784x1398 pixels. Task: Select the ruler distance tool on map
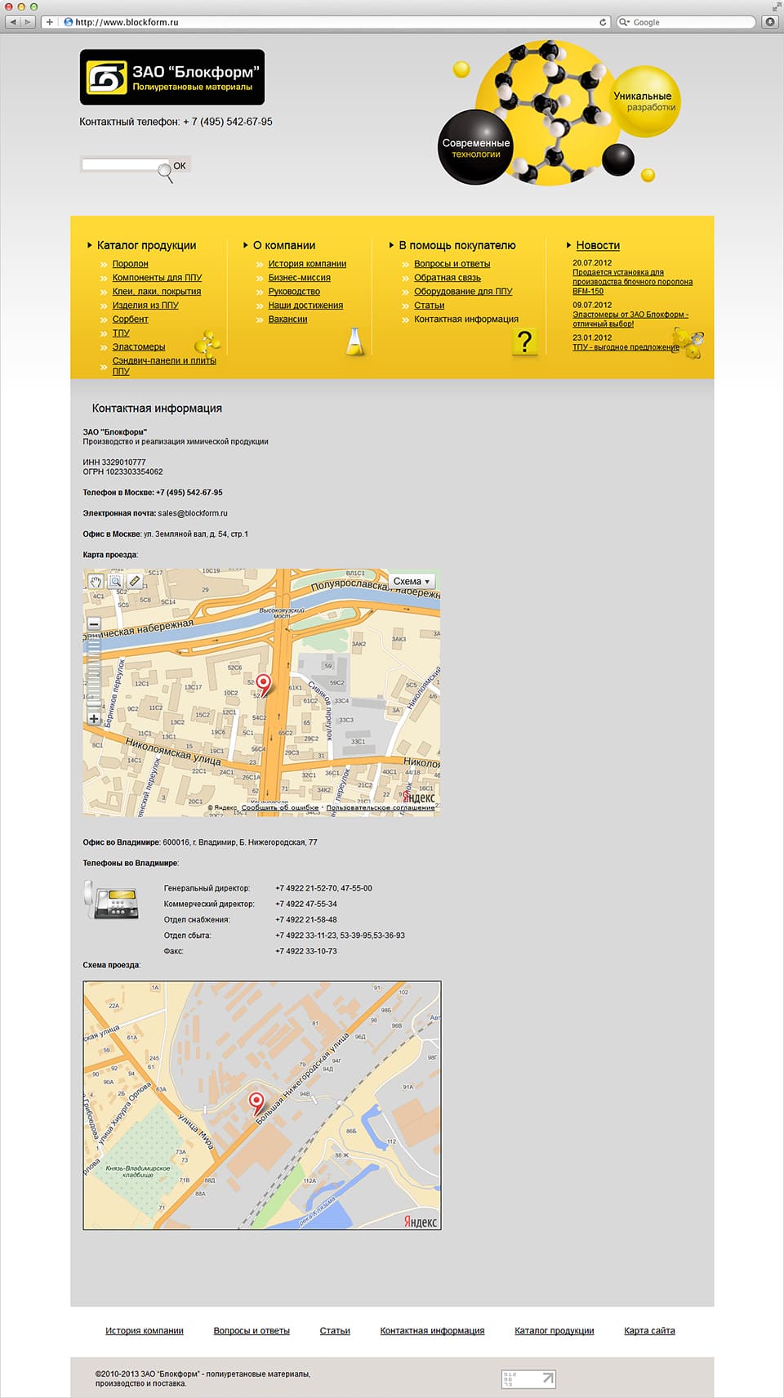point(135,582)
